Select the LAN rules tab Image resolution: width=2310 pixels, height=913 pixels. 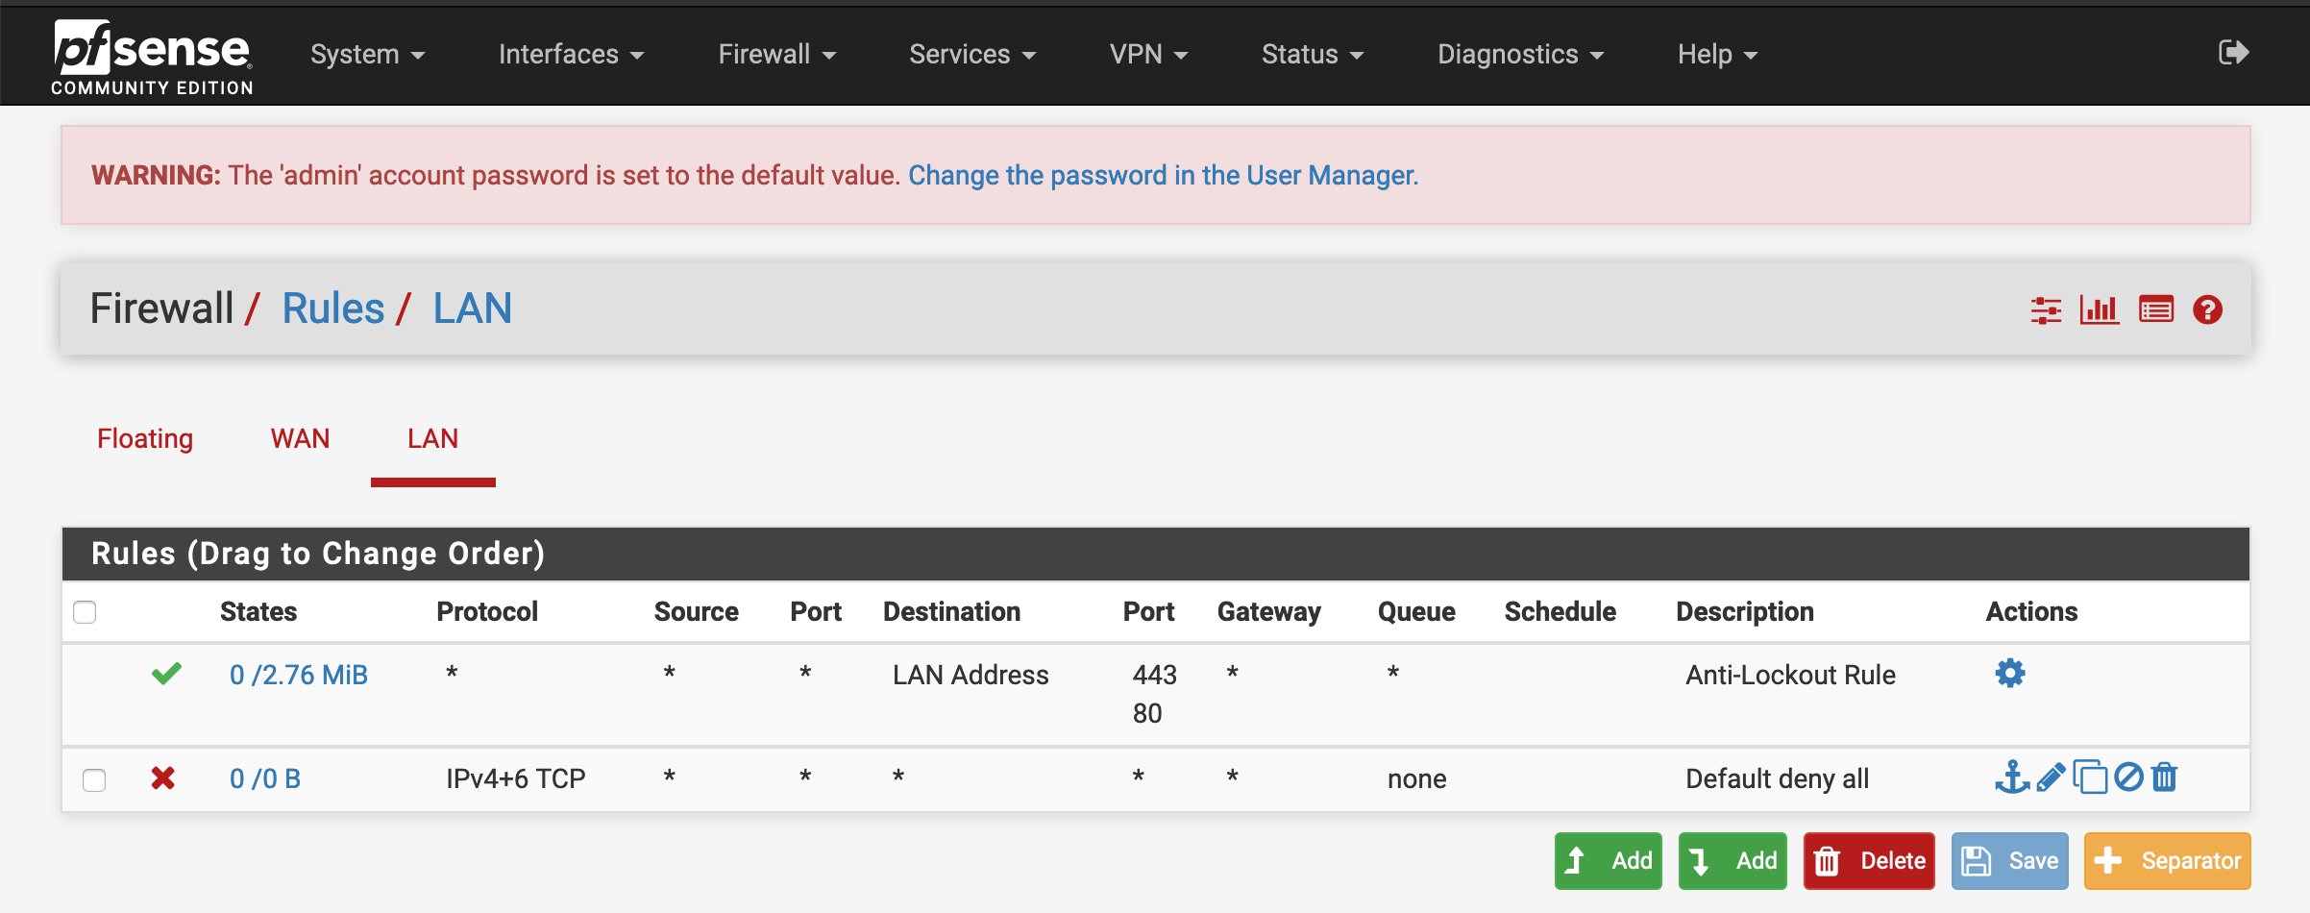432,439
